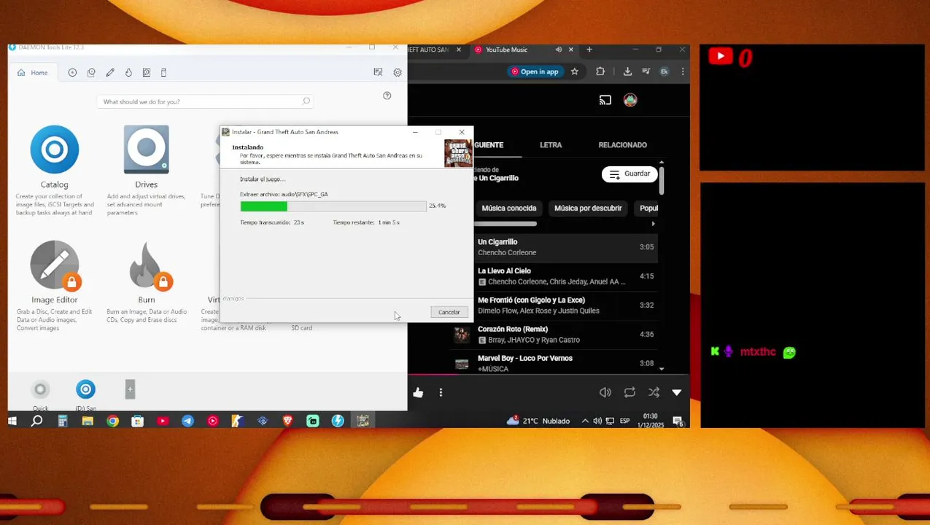Play Corazón Roto (Remix) from queue
Screen dimensions: 930x525
click(554, 335)
